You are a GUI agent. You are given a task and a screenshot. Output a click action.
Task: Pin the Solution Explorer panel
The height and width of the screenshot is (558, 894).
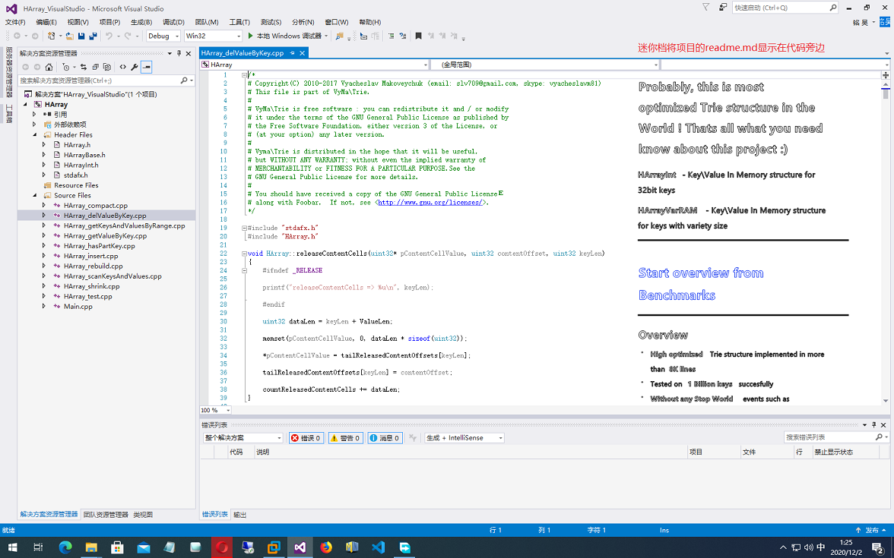(179, 53)
